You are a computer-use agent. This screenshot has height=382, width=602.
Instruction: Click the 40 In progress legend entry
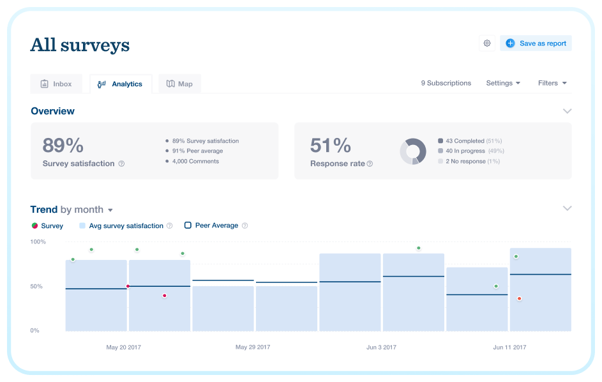point(471,151)
